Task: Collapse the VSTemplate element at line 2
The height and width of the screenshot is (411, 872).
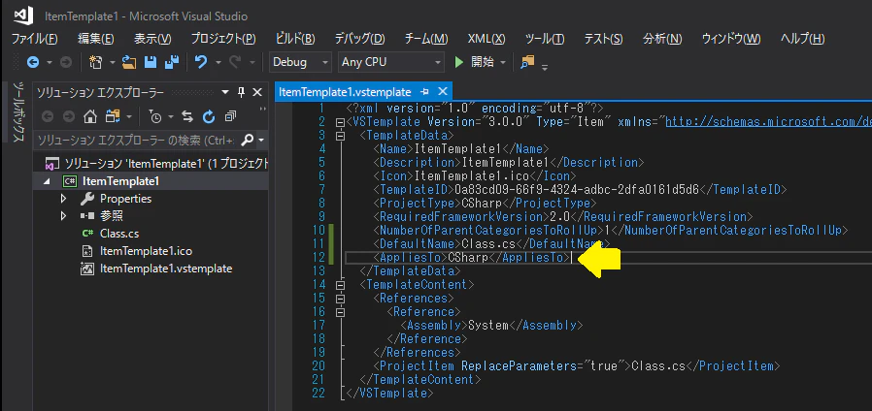Action: 340,121
